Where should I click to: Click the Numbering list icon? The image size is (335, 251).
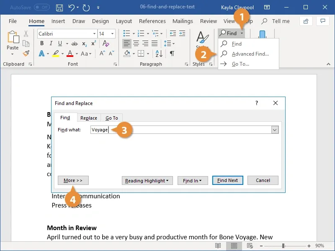141,33
